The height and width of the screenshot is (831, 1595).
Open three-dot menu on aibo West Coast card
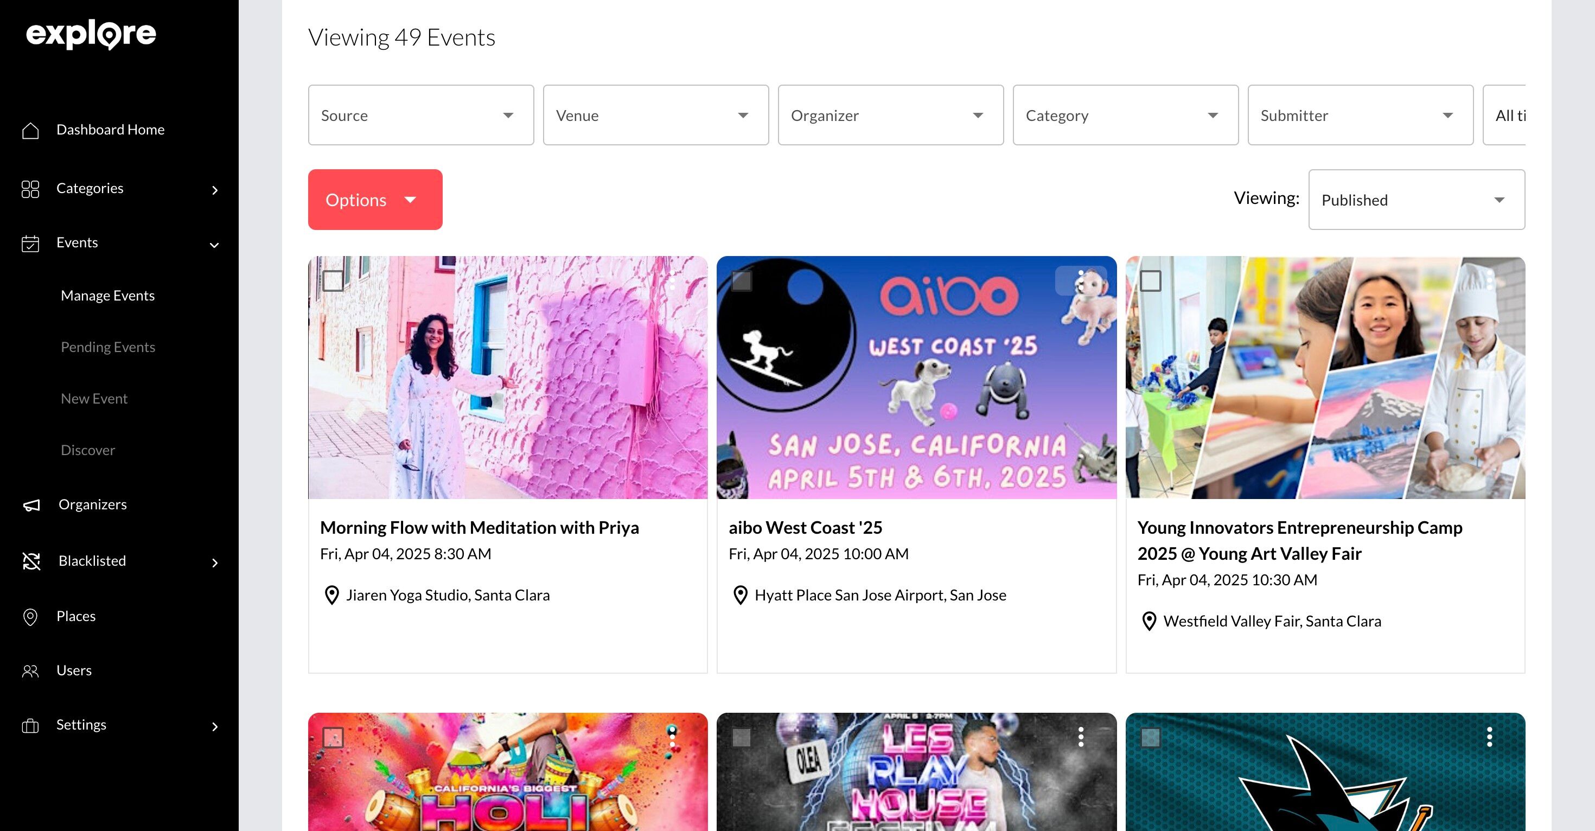pyautogui.click(x=1081, y=280)
